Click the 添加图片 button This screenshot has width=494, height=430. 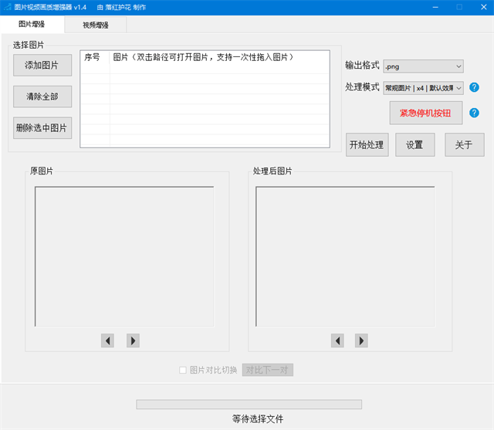pos(42,65)
